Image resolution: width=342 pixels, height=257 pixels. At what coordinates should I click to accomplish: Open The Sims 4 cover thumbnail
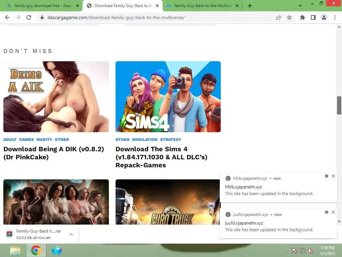coord(168,97)
